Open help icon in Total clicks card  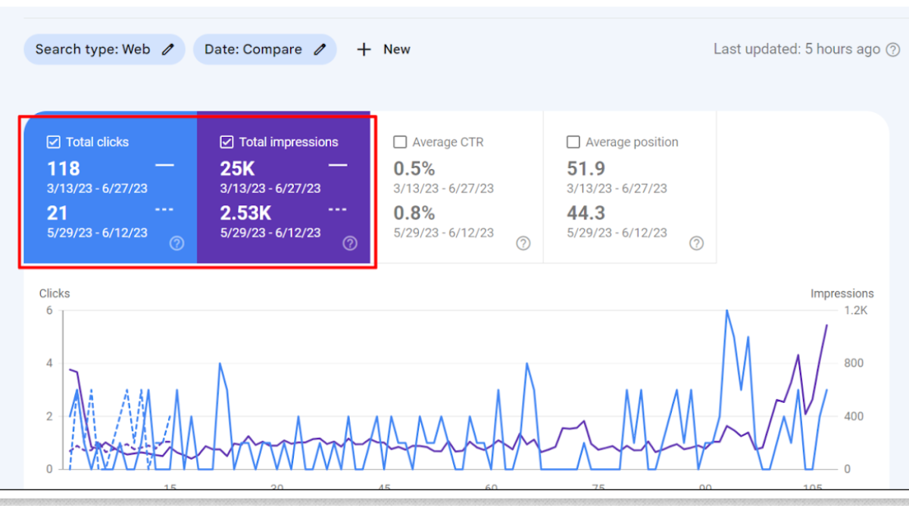176,243
